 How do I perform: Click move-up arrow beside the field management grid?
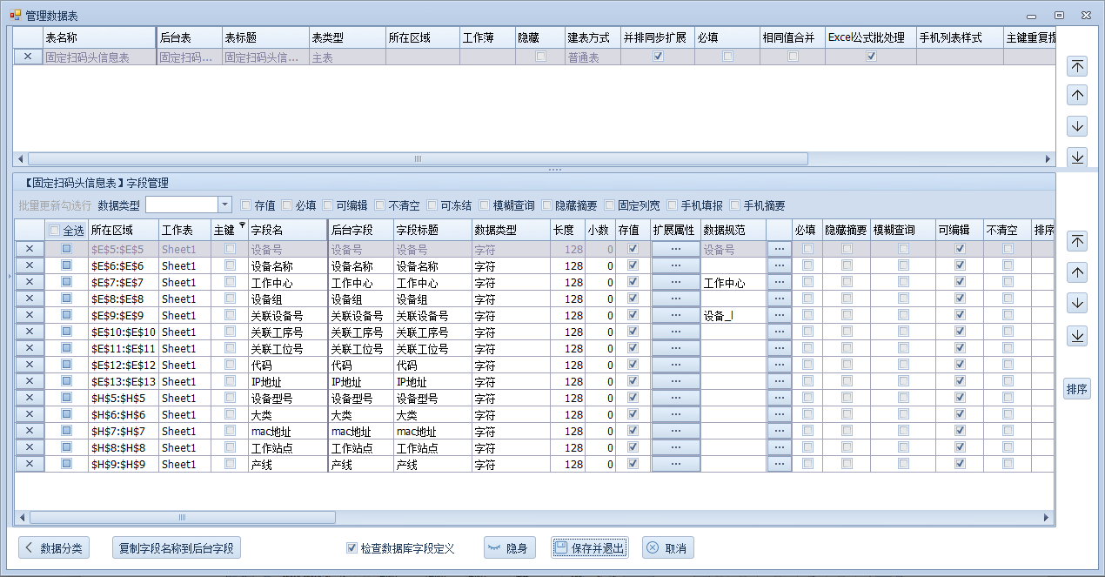(1077, 272)
